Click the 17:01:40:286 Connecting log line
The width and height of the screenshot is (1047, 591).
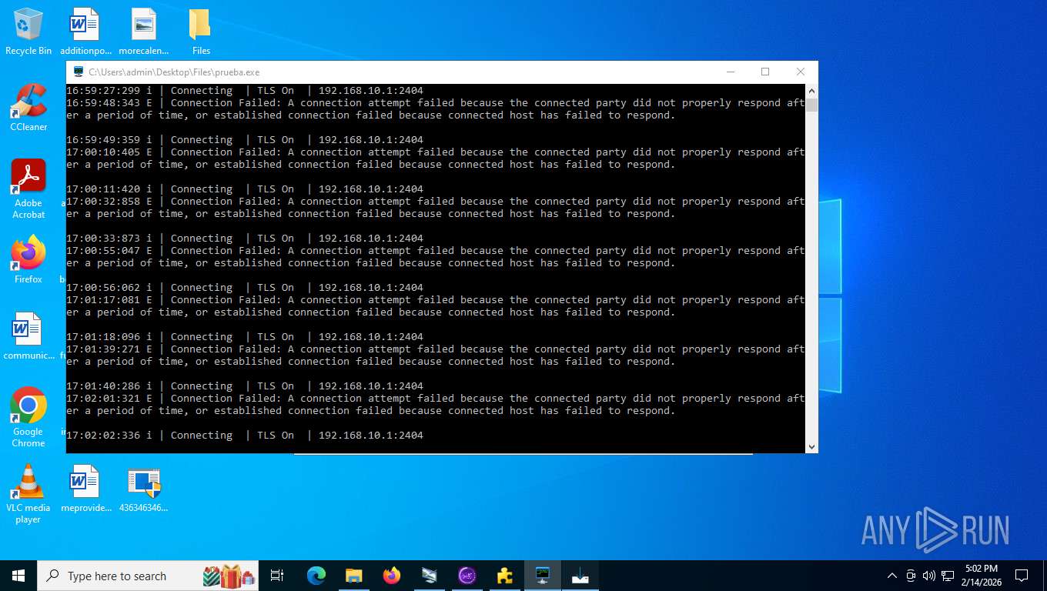click(245, 386)
